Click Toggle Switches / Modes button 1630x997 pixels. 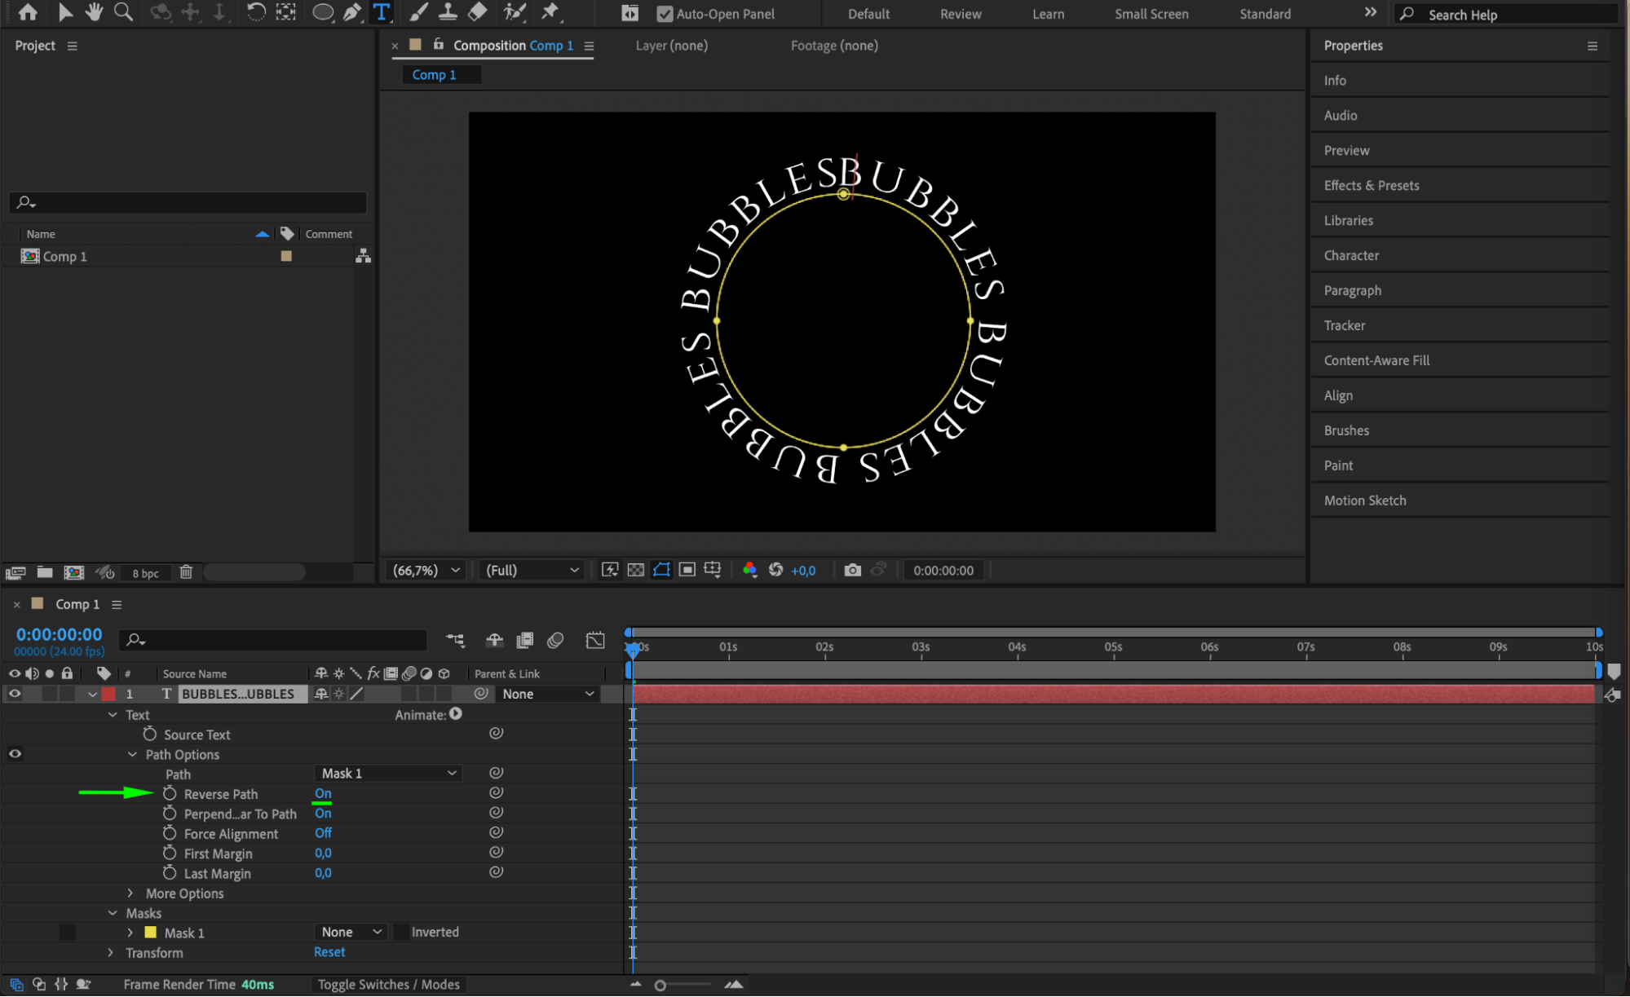pos(388,984)
